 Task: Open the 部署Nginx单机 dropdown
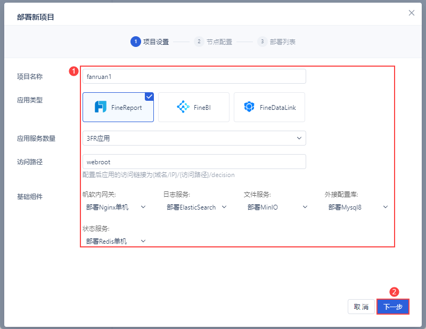[x=116, y=207]
